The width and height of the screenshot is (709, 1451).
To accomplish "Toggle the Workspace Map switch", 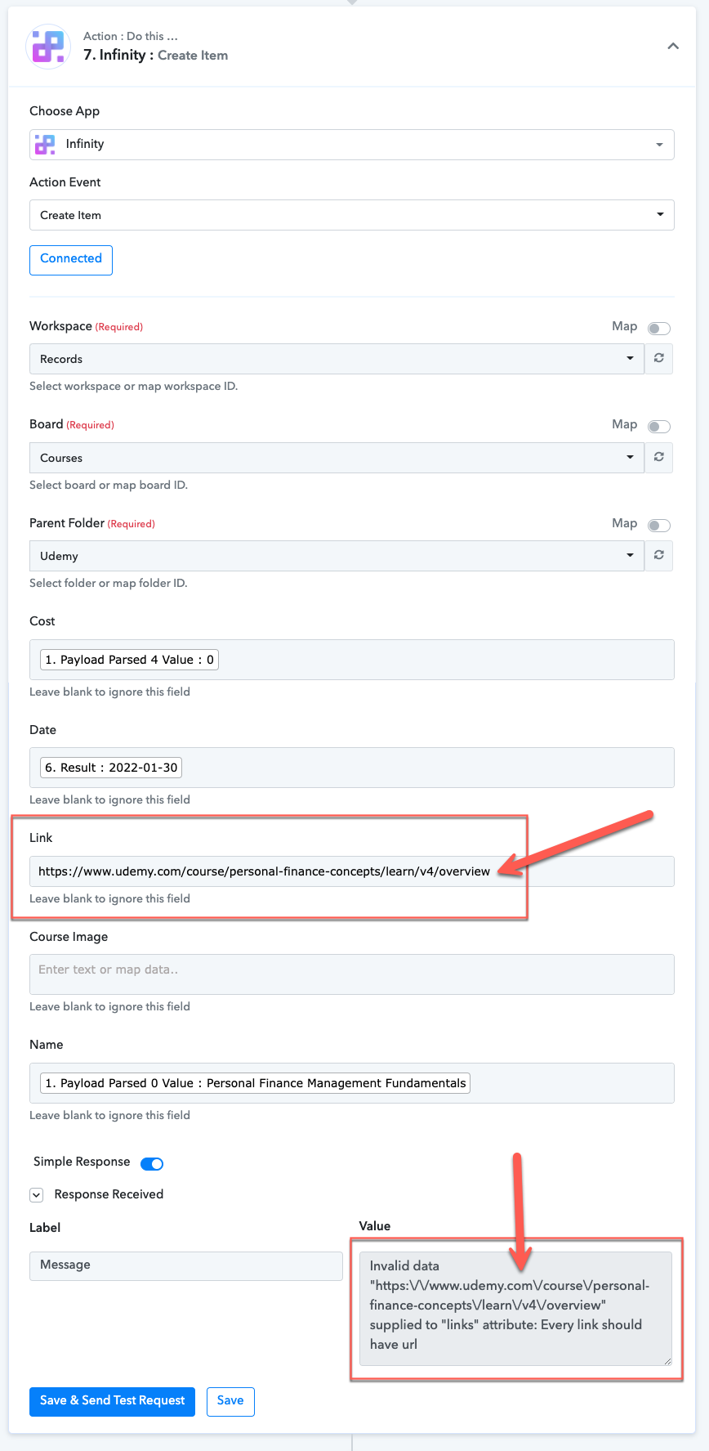I will click(x=659, y=328).
